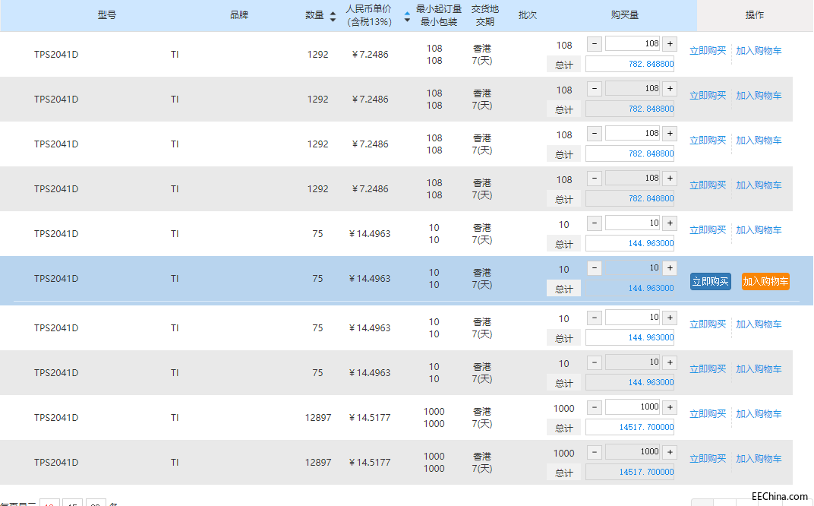Increase quantity with plus in first table row
This screenshot has height=506, width=814.
670,43
